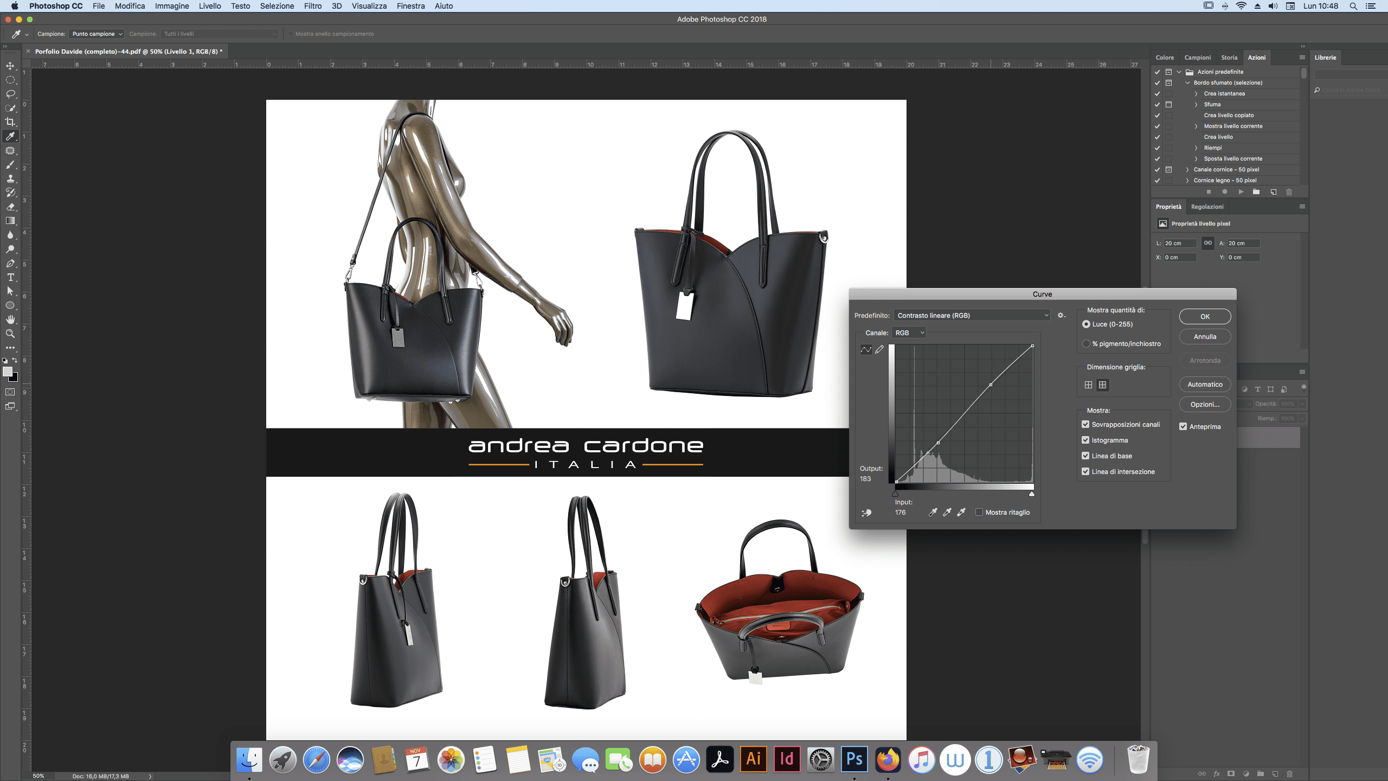
Task: Expand Sfuma action step
Action: tap(1196, 104)
